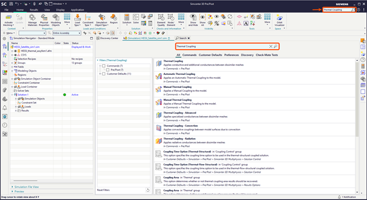Click the Show and Hide icon

tap(193, 17)
